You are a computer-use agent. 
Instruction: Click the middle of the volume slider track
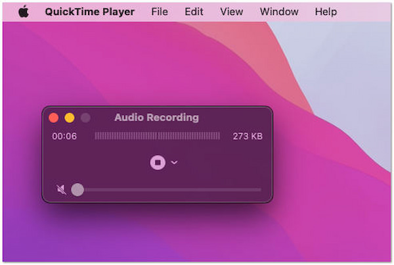pos(169,190)
